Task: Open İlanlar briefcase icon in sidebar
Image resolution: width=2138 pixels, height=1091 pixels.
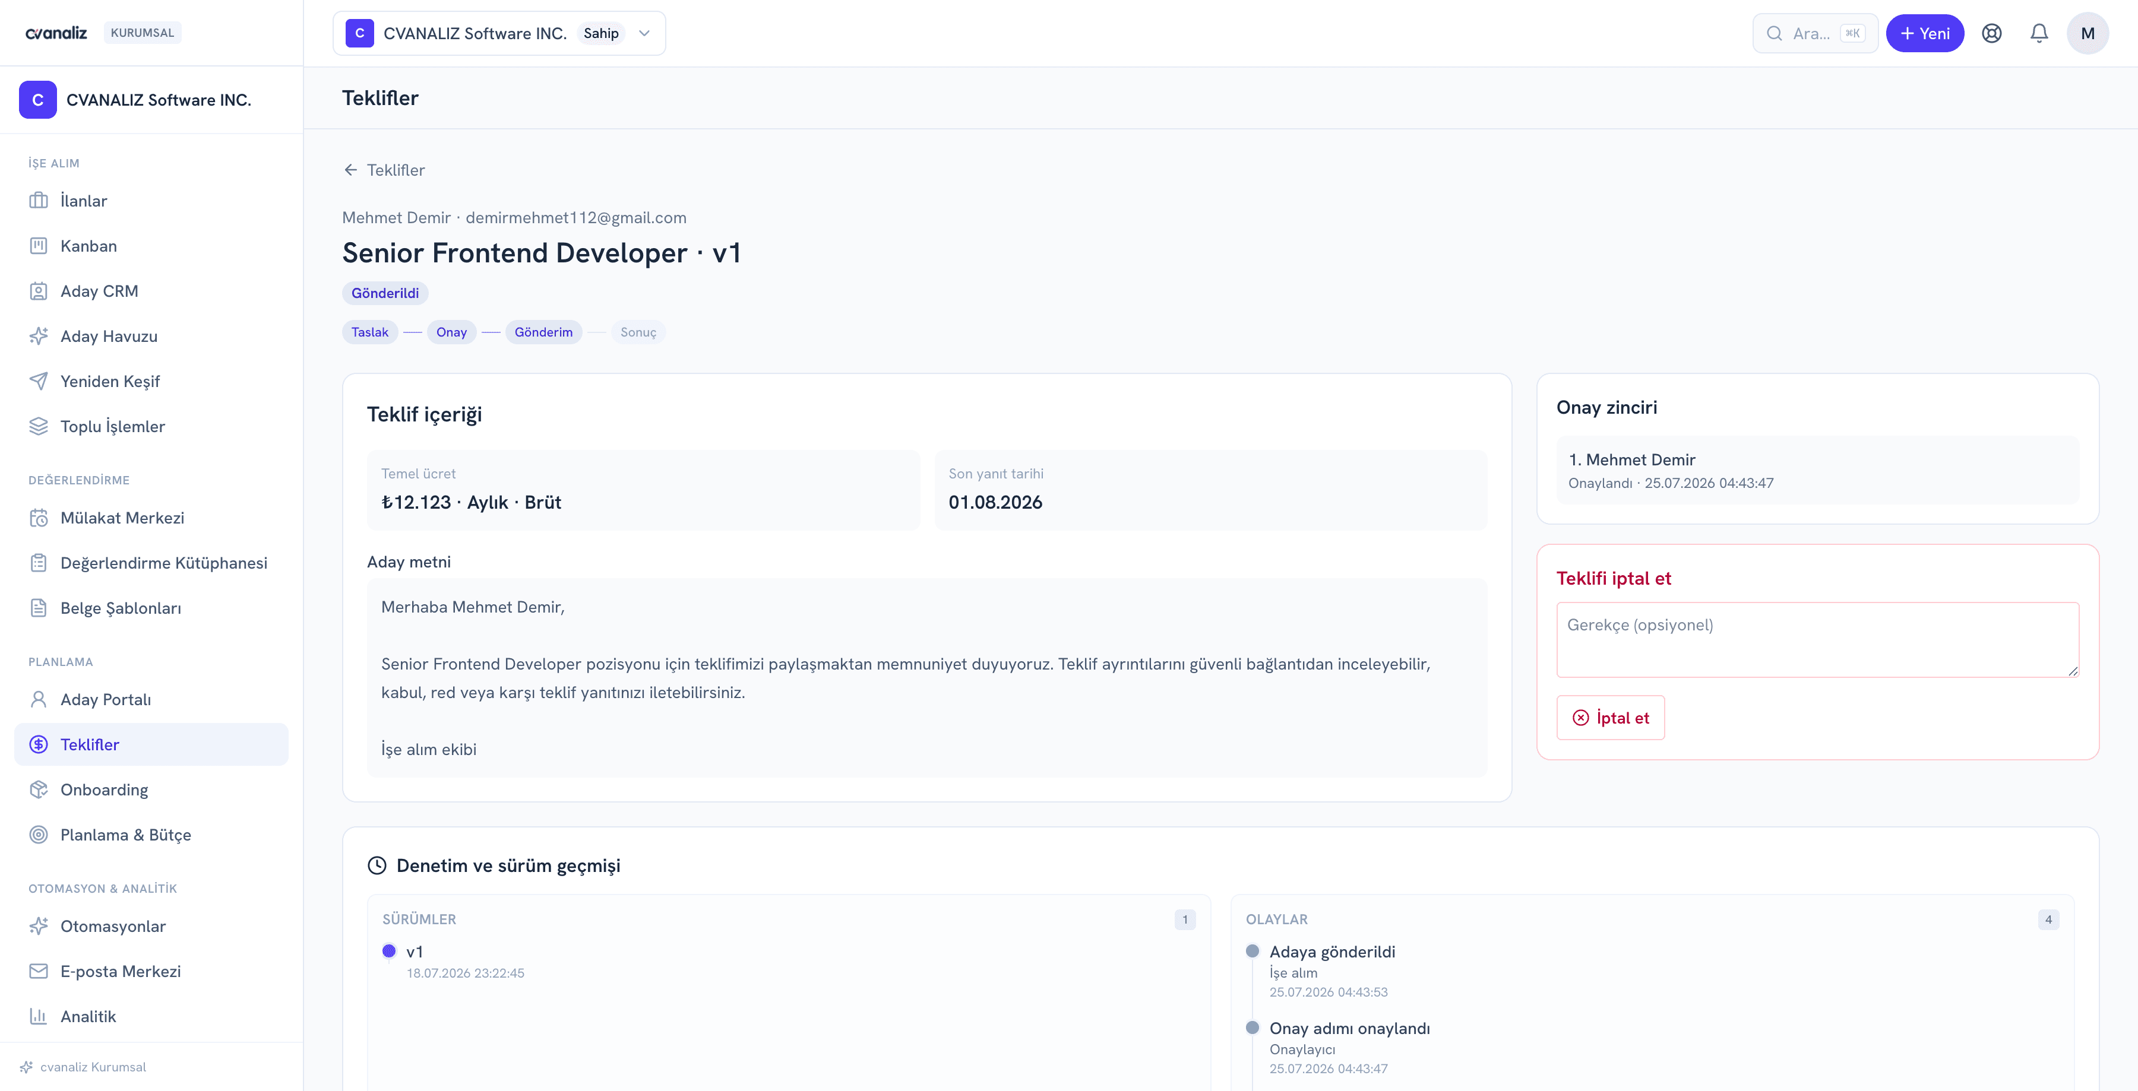Action: coord(38,201)
